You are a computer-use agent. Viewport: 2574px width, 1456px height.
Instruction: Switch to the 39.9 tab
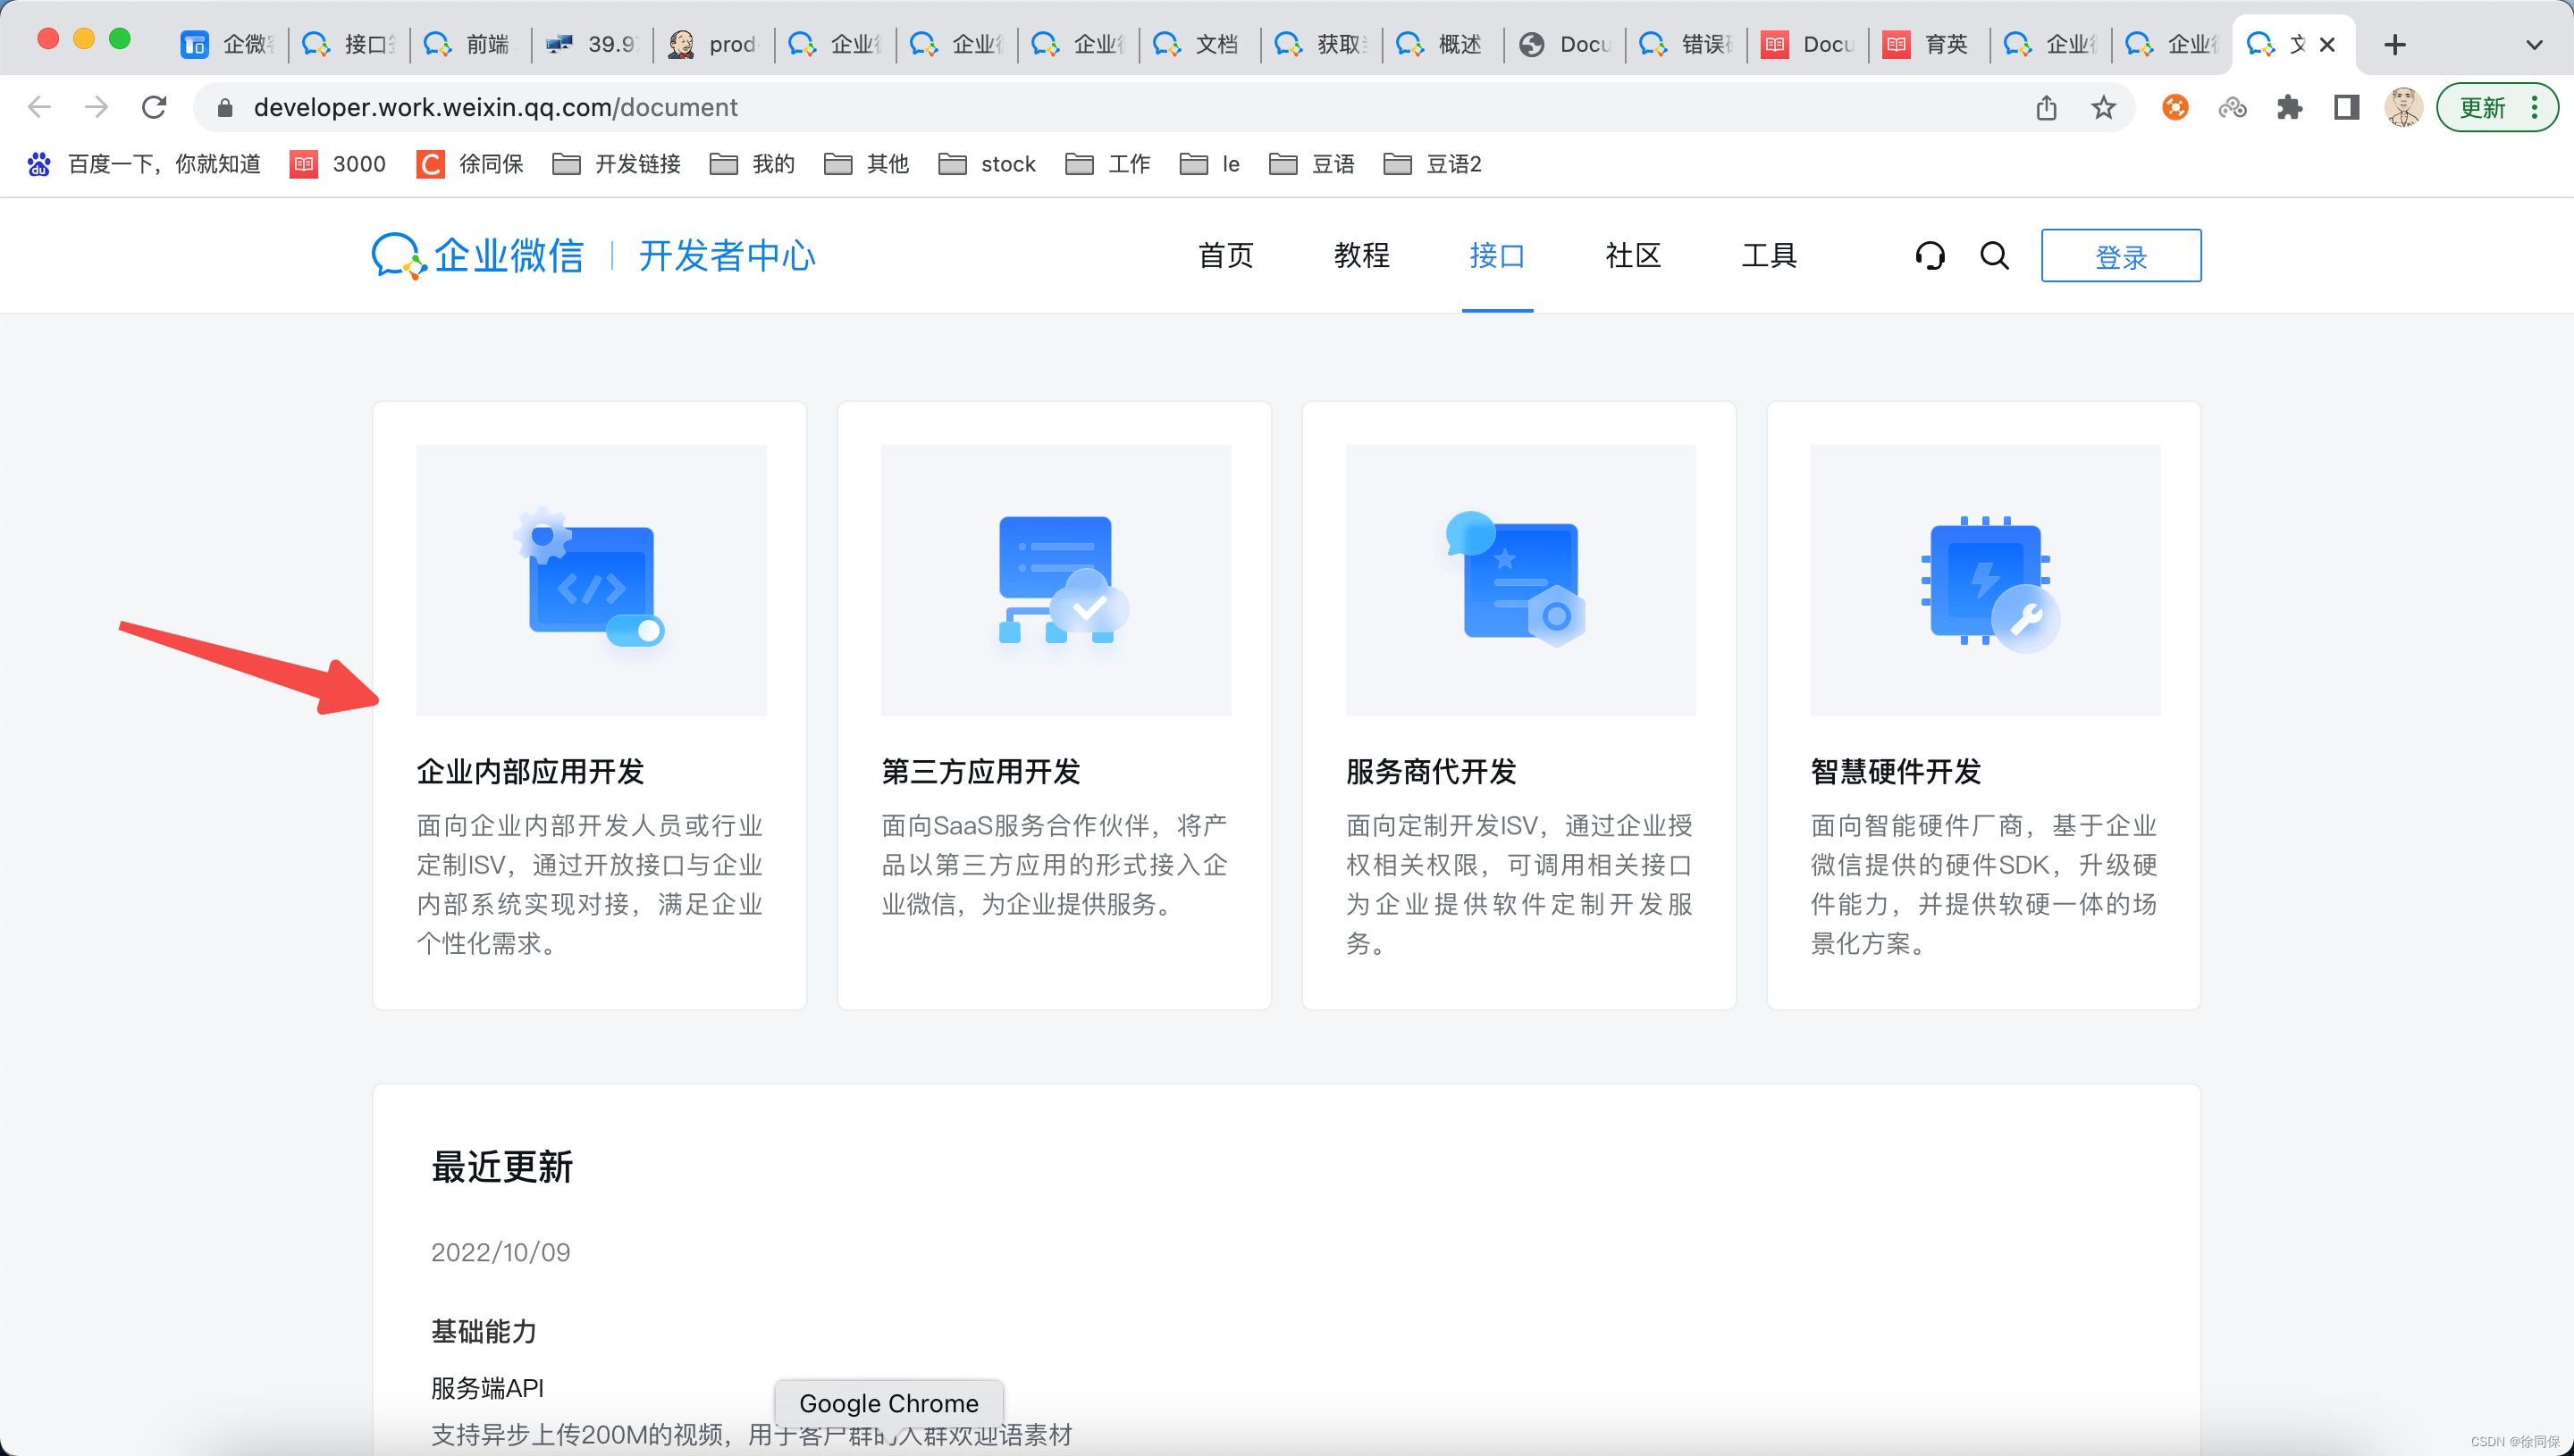click(x=593, y=44)
